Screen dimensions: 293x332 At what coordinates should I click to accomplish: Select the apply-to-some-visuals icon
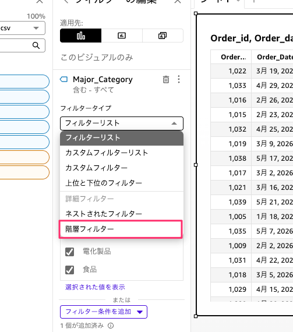click(122, 36)
